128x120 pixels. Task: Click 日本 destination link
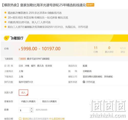point(21,66)
